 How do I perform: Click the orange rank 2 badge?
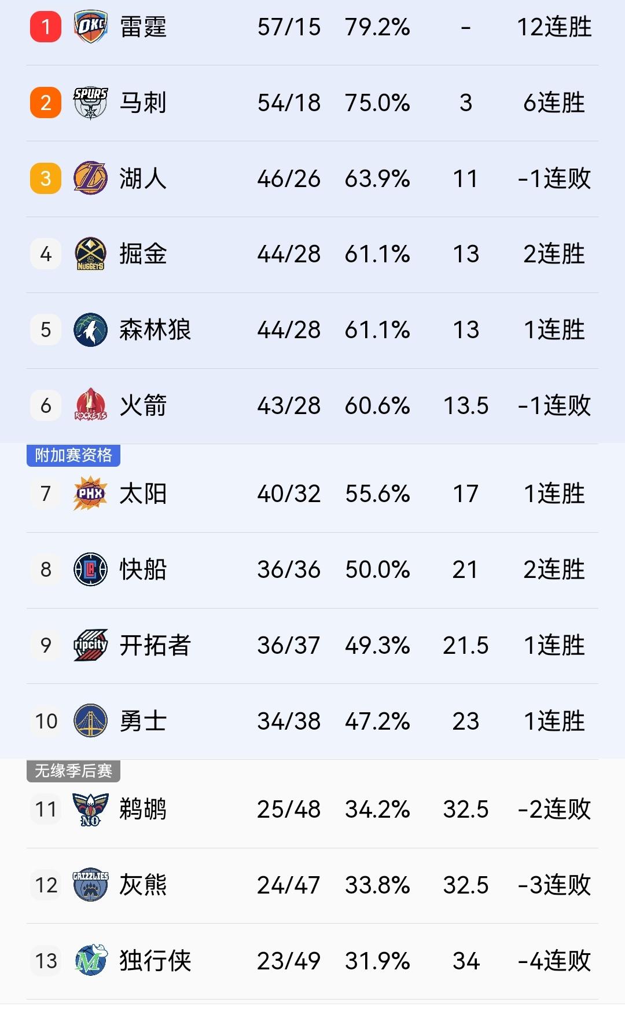[x=46, y=103]
